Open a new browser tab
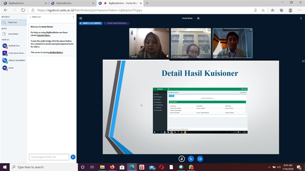This screenshot has height=171, width=305. tap(147, 3)
